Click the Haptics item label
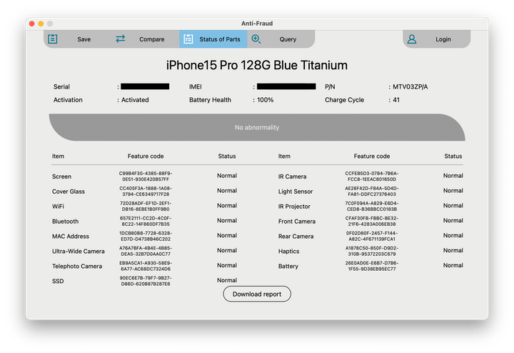This screenshot has width=514, height=353. tap(288, 252)
